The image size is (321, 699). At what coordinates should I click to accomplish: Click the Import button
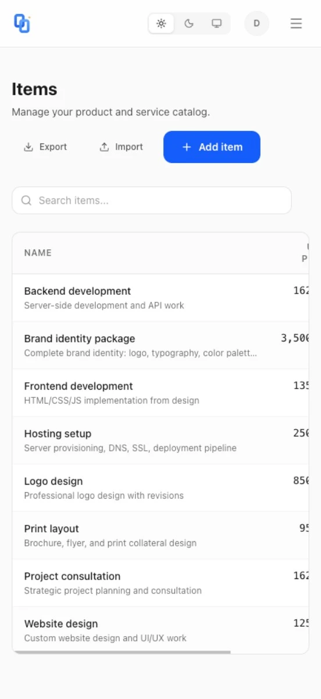click(x=122, y=147)
